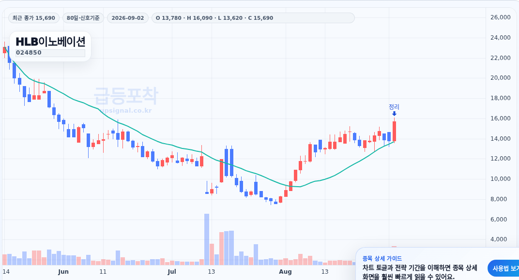
Task: Click the OHLC values chip
Action: pyautogui.click(x=253, y=18)
